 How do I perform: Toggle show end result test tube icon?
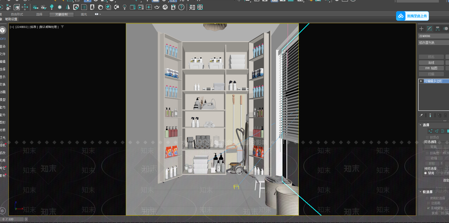click(430, 115)
